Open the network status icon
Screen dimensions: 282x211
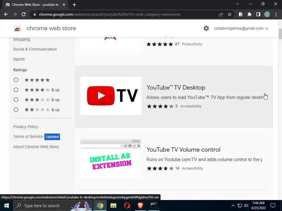point(240,206)
